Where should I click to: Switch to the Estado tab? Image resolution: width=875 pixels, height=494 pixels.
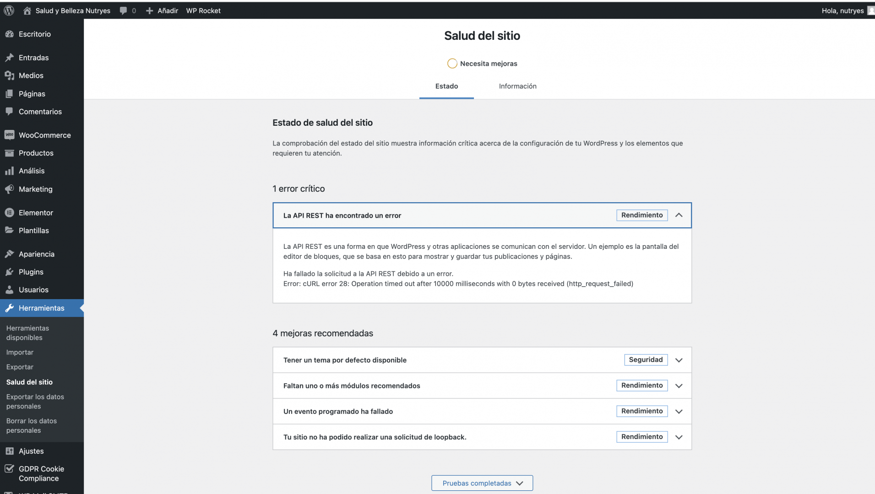click(x=446, y=86)
